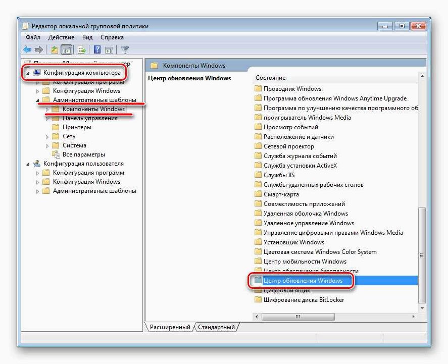Viewport: 448px width, 364px height.
Task: Select Сетевой проектор folder
Action: point(288,146)
